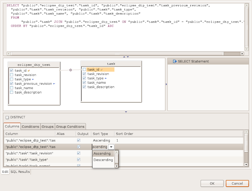
Task: Switch to the Conditions tab
Action: [x=31, y=126]
